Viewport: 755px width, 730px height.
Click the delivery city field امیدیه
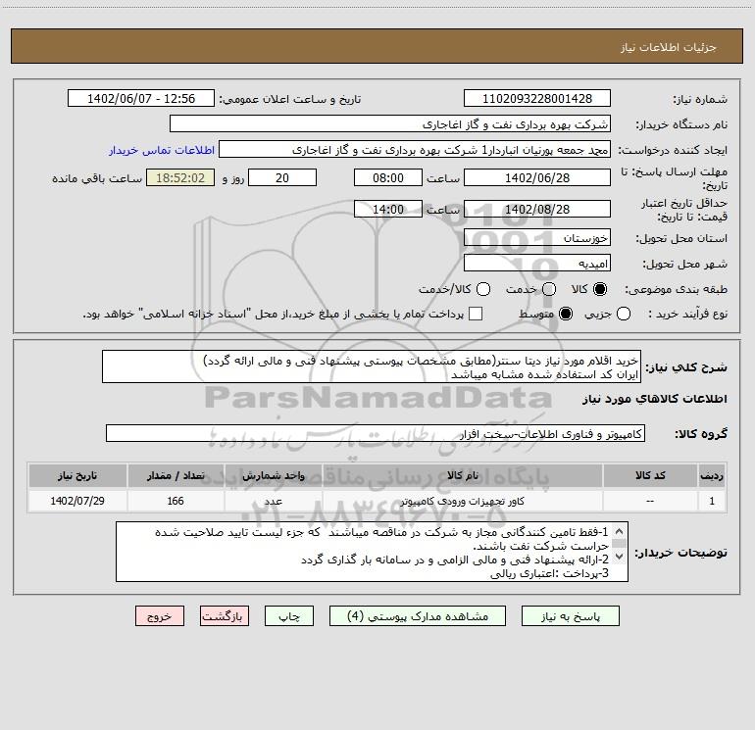[x=537, y=263]
